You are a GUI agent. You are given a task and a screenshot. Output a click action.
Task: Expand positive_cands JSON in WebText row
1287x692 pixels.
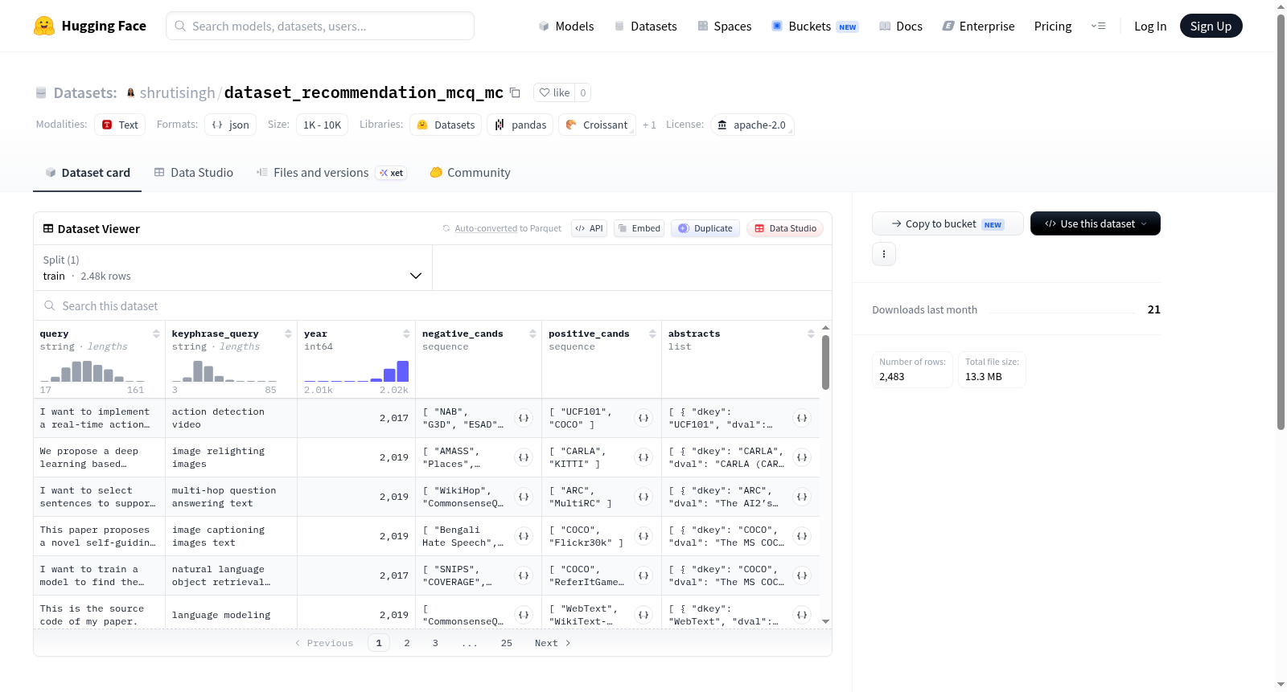[x=643, y=615]
